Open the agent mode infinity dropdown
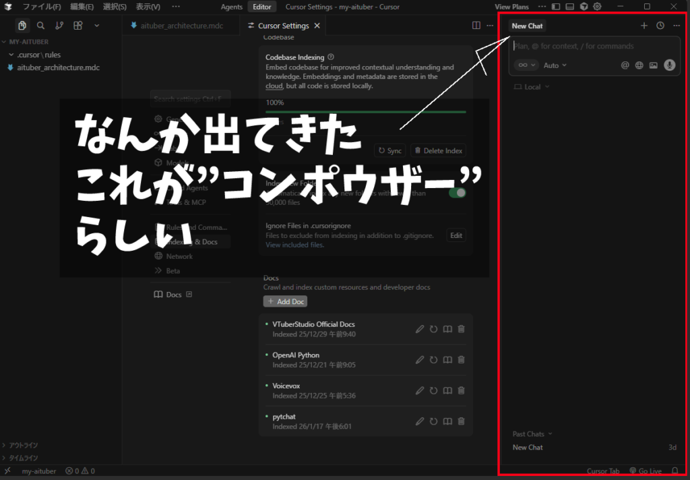 pyautogui.click(x=526, y=65)
